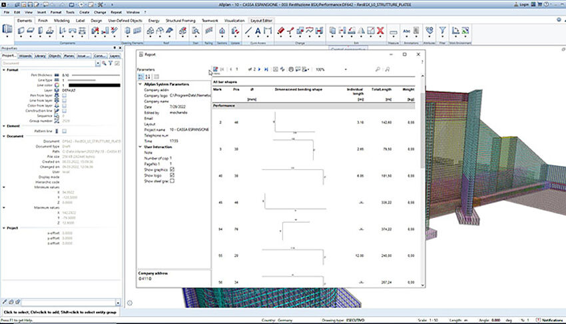Click the search magnifier icon in Report
The width and height of the screenshot is (566, 324).
pyautogui.click(x=378, y=69)
